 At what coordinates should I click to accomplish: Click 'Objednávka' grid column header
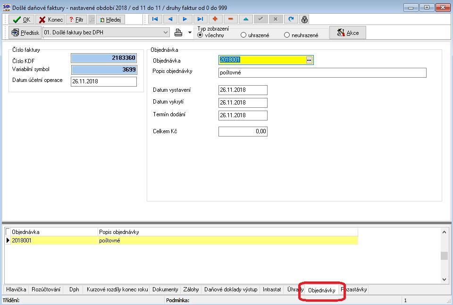pyautogui.click(x=54, y=232)
